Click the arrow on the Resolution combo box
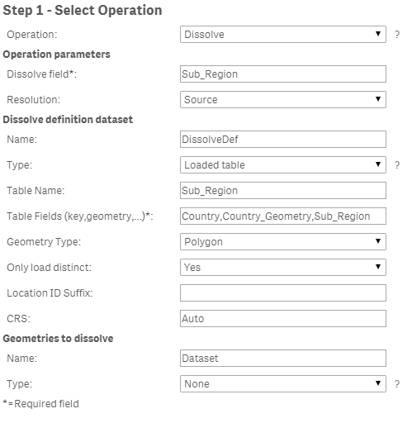This screenshot has width=412, height=423. point(378,99)
